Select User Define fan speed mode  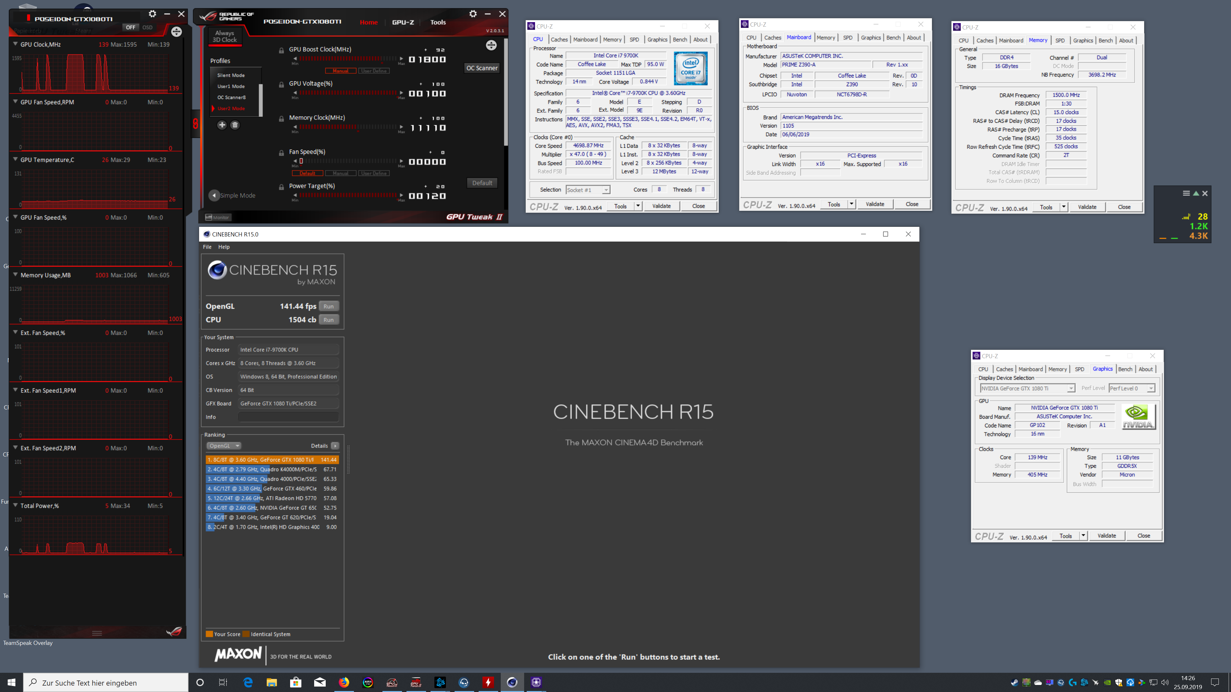374,173
